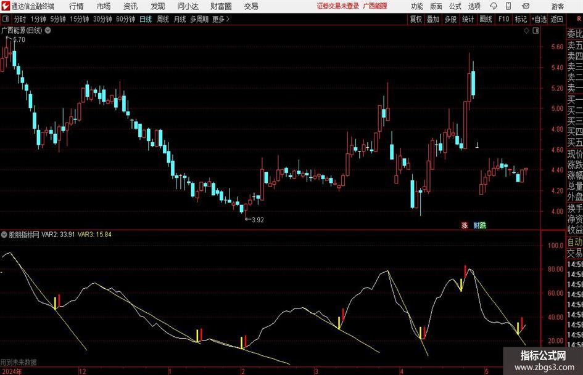
Task: Click the 游客 guest account label
Action: [558, 6]
